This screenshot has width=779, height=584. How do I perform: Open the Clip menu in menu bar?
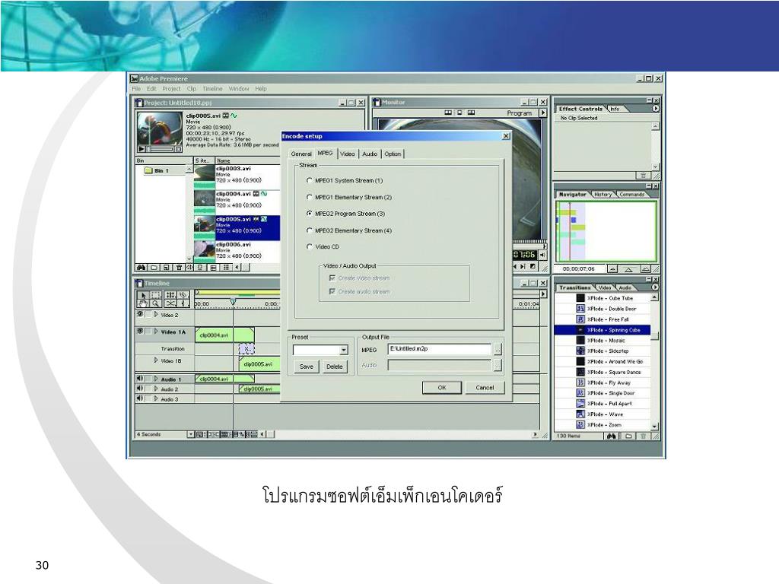[191, 89]
